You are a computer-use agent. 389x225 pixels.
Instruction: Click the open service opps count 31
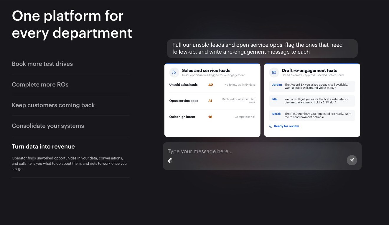[x=210, y=101]
